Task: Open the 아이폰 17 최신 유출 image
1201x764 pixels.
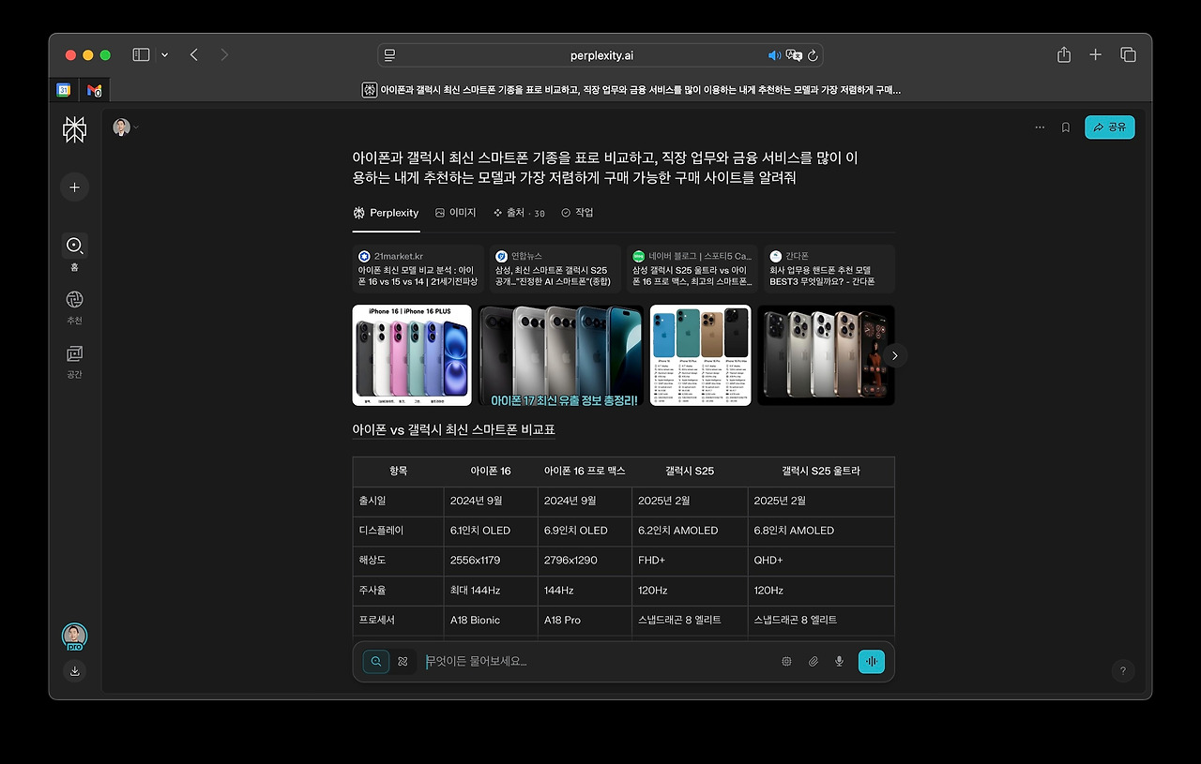Action: point(561,355)
